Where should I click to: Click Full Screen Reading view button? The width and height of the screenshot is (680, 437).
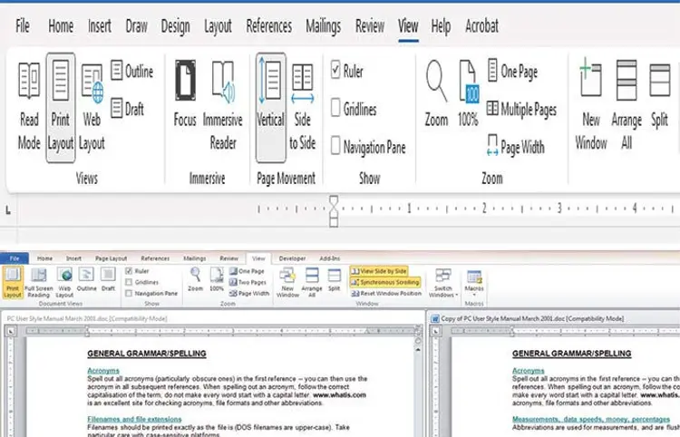point(39,282)
